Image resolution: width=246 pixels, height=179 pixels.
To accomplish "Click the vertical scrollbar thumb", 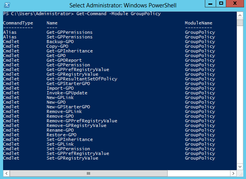I will pyautogui.click(x=240, y=22).
